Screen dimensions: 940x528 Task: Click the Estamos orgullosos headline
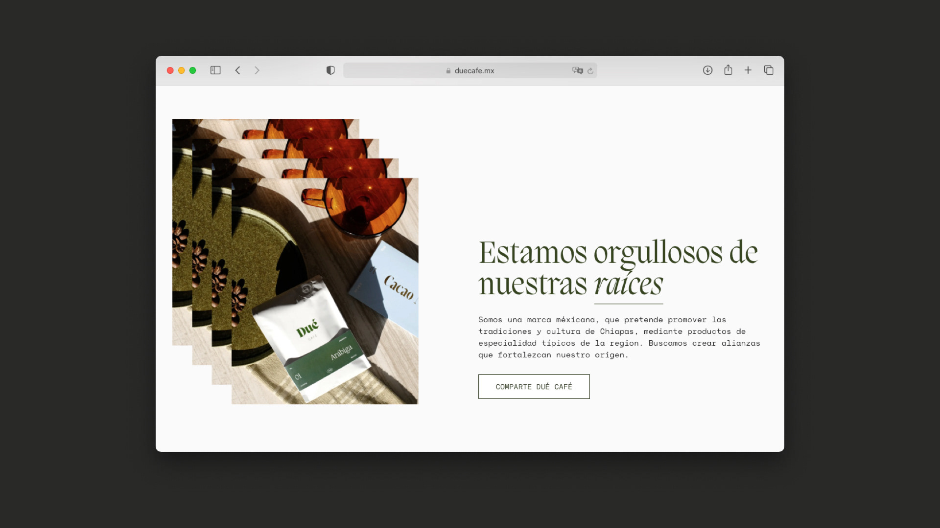click(x=618, y=253)
